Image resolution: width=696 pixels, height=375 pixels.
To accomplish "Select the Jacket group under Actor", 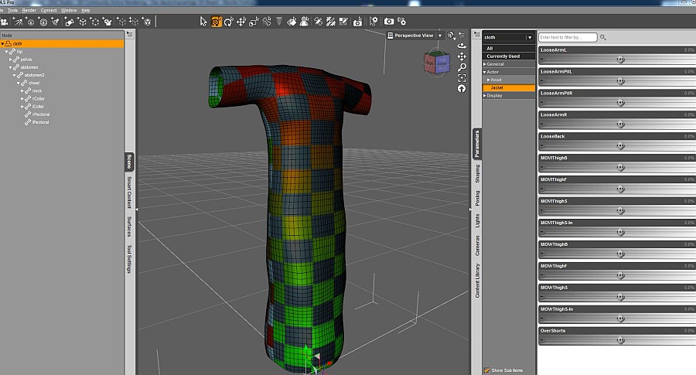I will point(509,88).
